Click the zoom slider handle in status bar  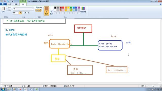point(153,86)
